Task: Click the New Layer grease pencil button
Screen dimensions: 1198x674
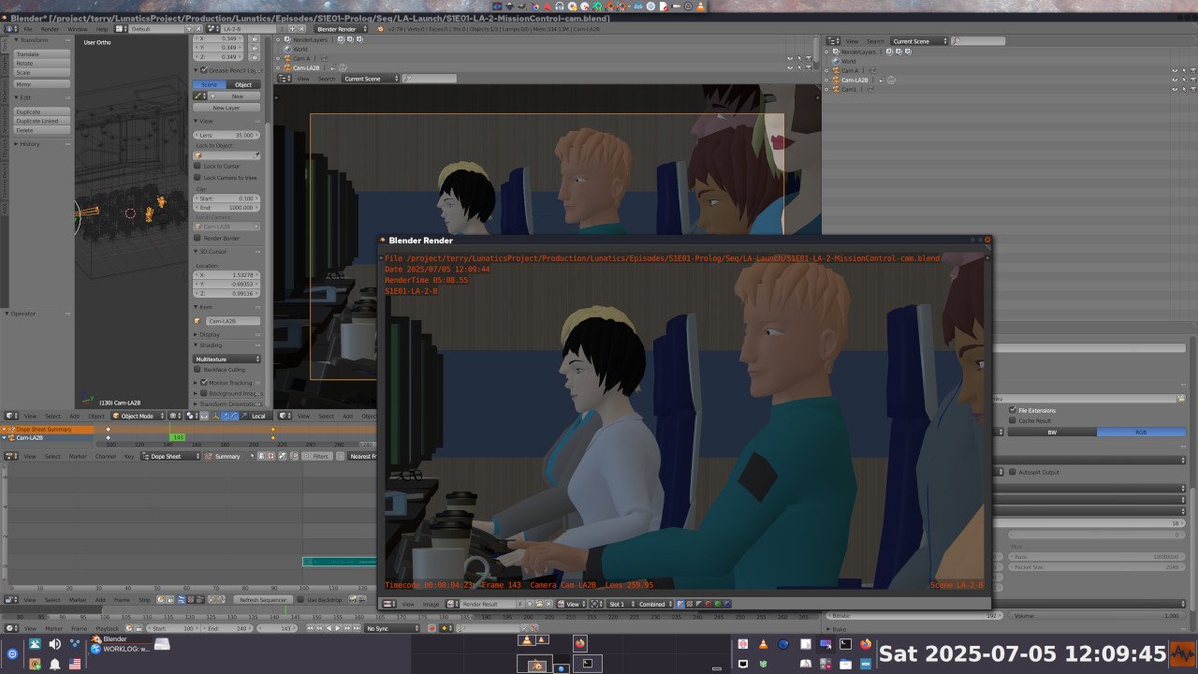Action: point(226,108)
